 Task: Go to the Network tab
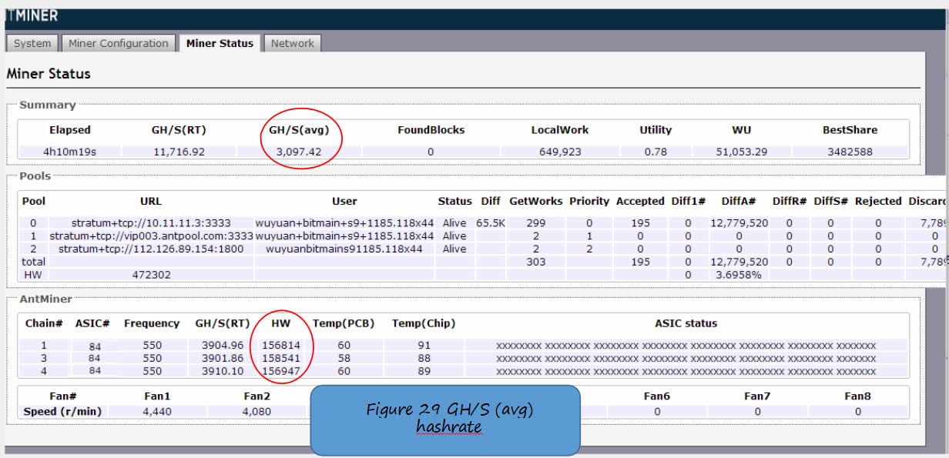pos(292,43)
